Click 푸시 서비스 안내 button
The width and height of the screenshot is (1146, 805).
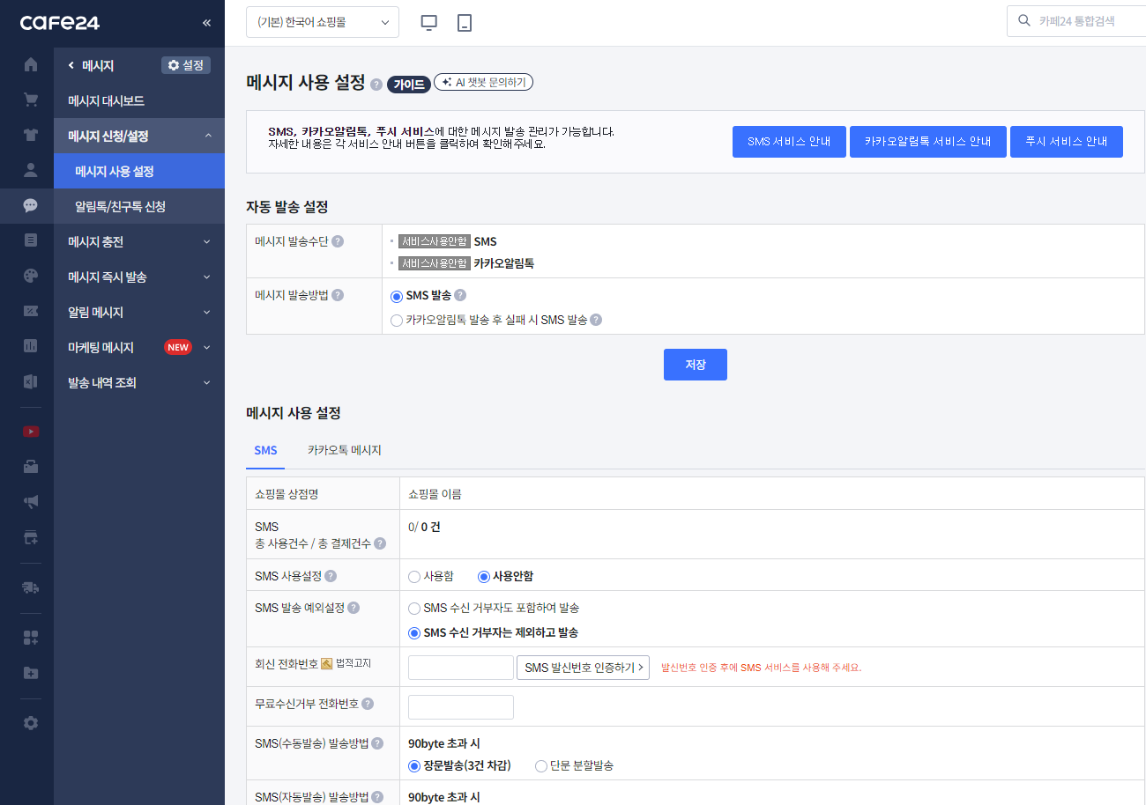click(x=1067, y=142)
